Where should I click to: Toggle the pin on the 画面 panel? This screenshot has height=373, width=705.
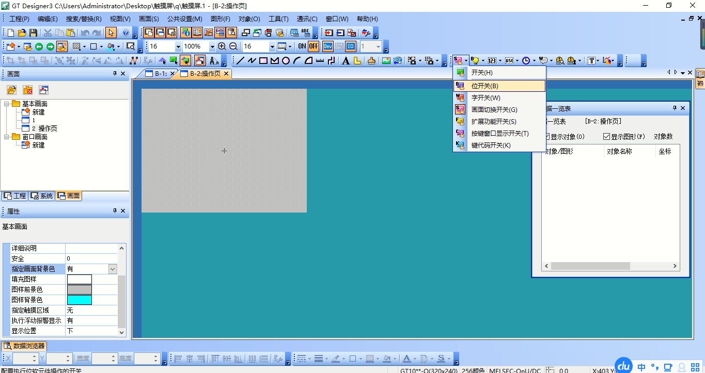[115, 74]
